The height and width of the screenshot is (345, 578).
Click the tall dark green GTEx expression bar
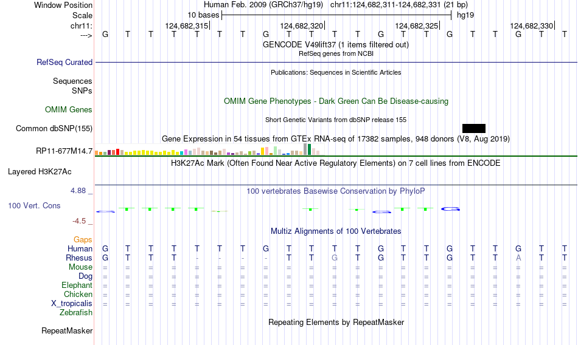coord(309,149)
